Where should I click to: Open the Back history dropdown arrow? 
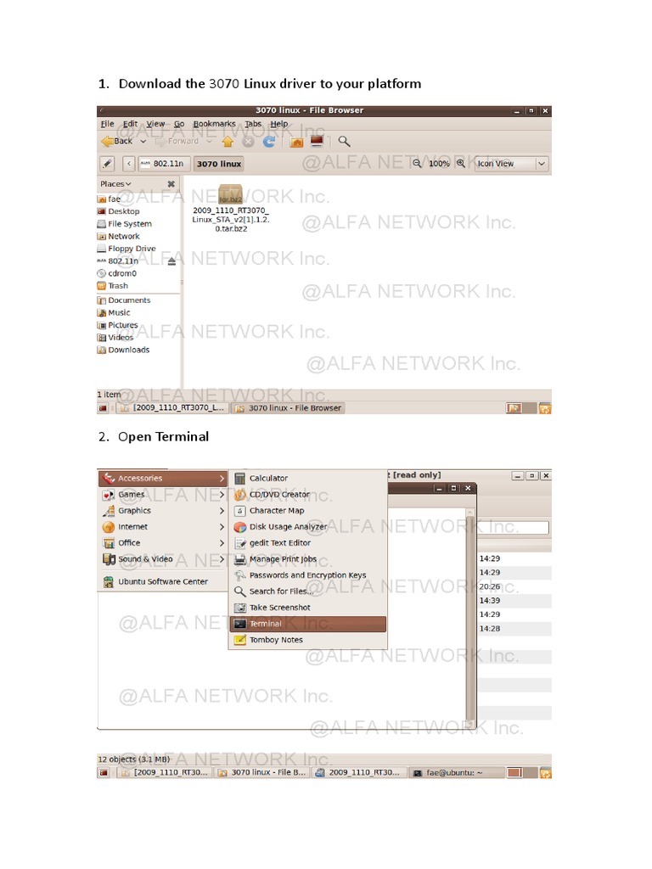pos(143,142)
